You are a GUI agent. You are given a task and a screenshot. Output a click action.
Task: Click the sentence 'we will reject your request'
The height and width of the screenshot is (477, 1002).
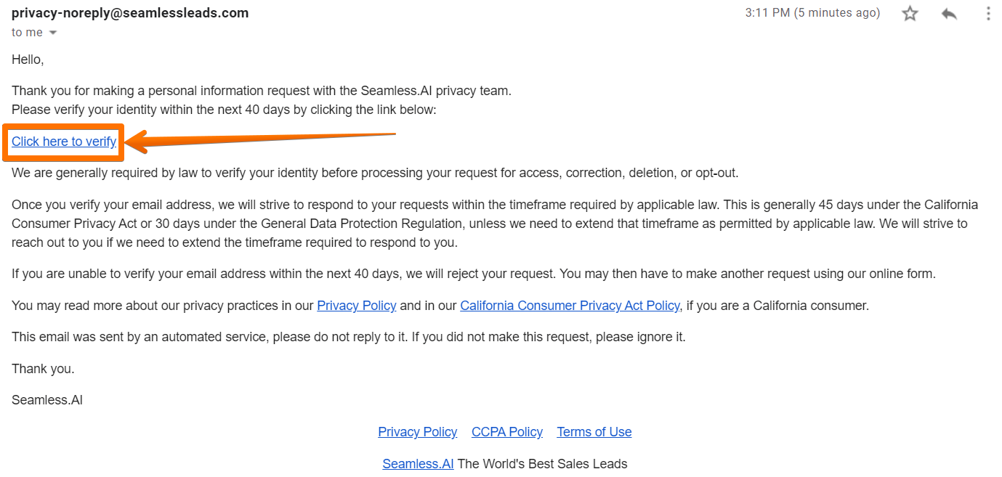(x=480, y=274)
